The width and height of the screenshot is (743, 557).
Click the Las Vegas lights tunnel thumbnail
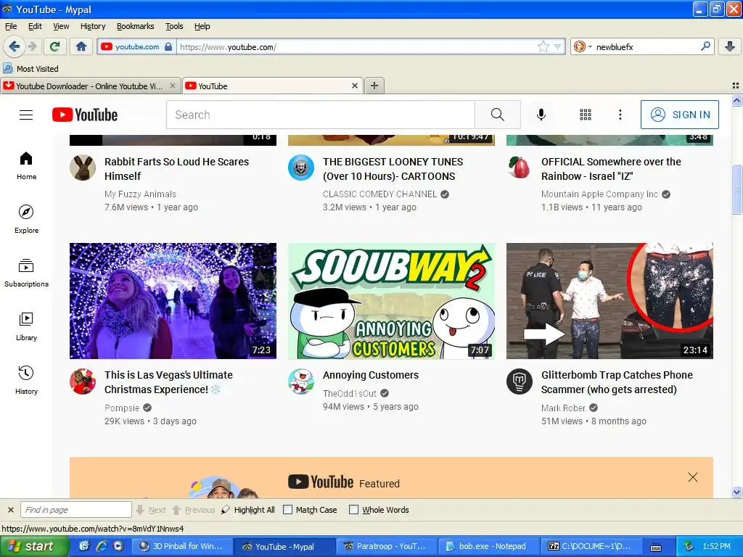tap(173, 301)
